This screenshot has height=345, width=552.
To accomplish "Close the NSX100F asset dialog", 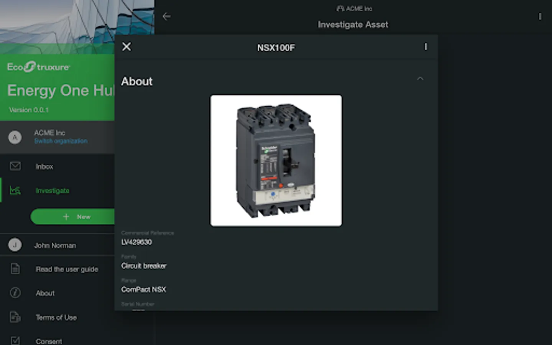I will [x=126, y=47].
